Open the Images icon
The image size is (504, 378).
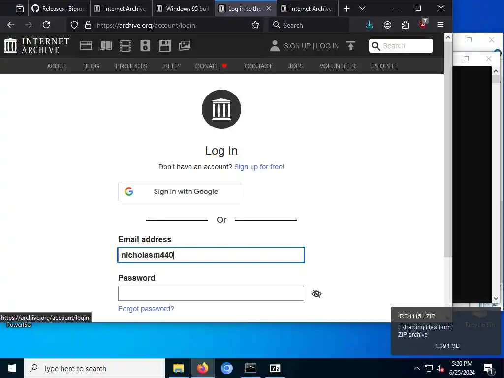coord(185,46)
